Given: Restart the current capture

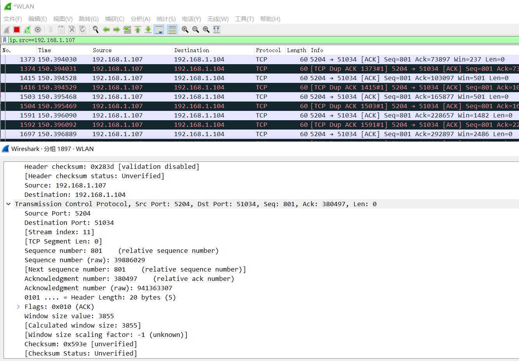Looking at the screenshot, I should 27,30.
